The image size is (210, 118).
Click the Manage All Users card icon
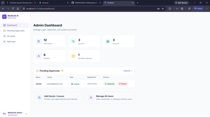pyautogui.click(x=91, y=98)
